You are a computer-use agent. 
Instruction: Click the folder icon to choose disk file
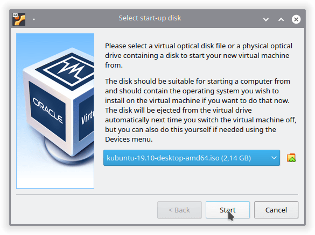pos(291,158)
